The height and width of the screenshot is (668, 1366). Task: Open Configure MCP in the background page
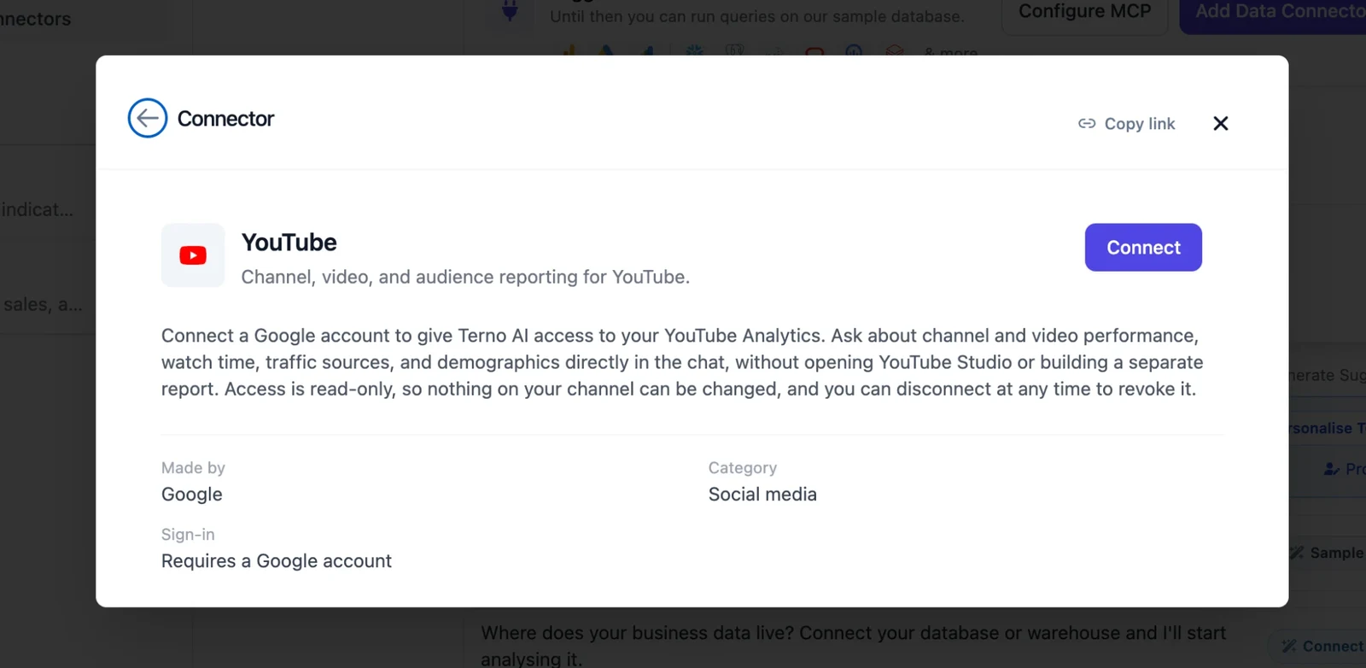tap(1084, 12)
